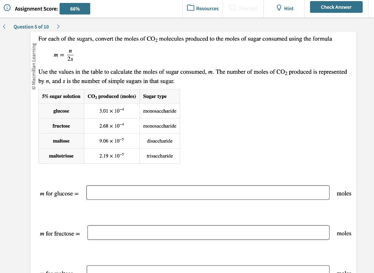Screen dimensions: 374x273
Task: Click the Macmillan Learning copyright label
Action: [34, 66]
